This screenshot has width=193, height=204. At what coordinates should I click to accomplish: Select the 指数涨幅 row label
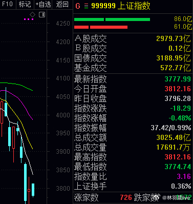(x=91, y=118)
